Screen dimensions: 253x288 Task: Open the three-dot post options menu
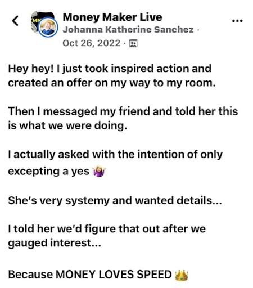point(237,21)
